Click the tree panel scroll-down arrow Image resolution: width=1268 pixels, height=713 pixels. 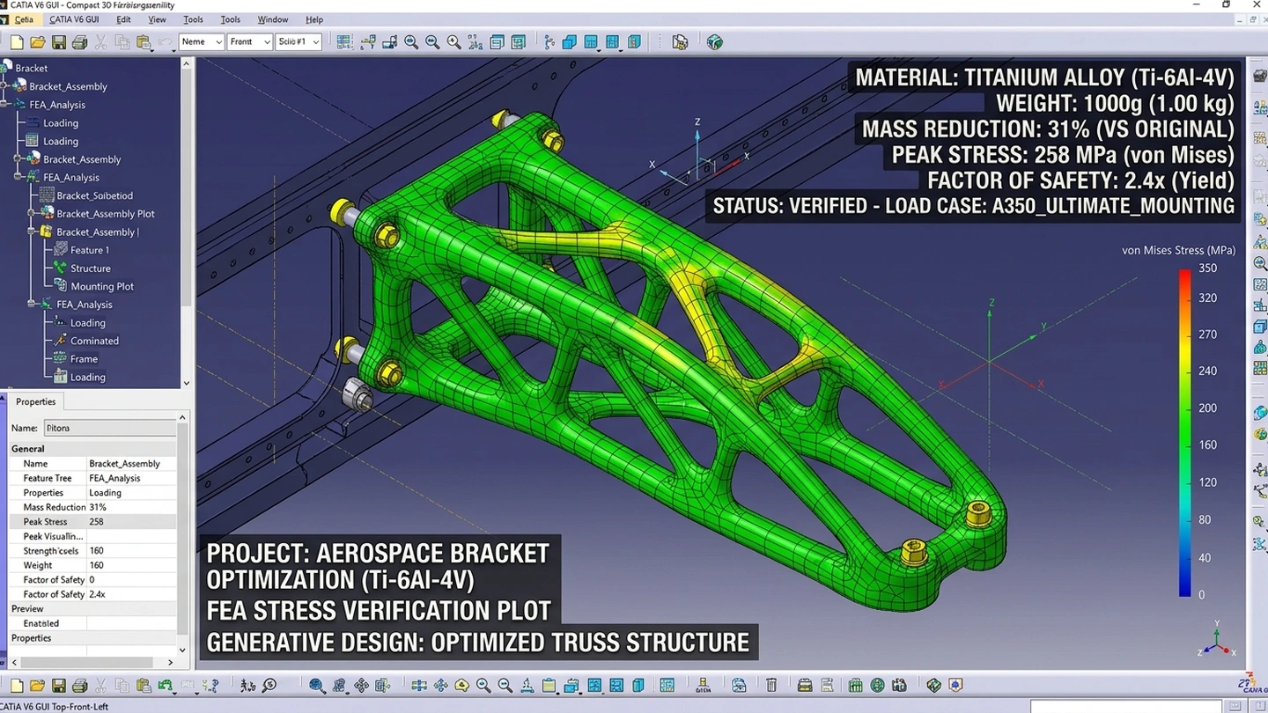pyautogui.click(x=186, y=383)
